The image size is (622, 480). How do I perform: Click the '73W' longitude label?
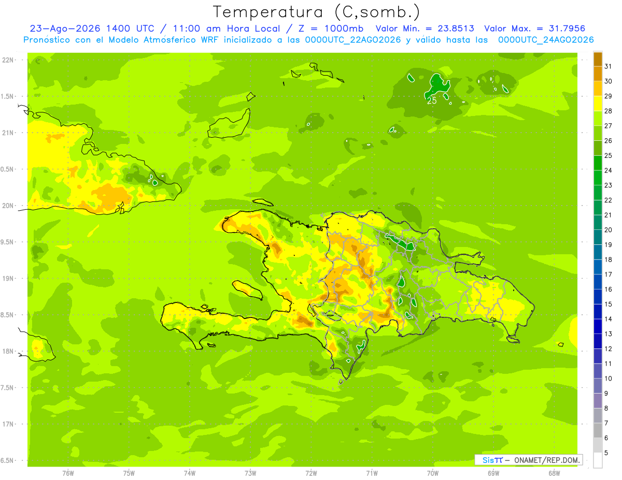tap(250, 473)
